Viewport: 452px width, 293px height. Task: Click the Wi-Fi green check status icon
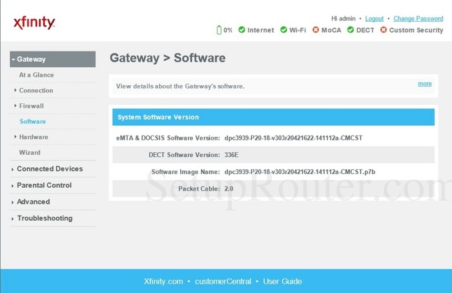tap(283, 30)
